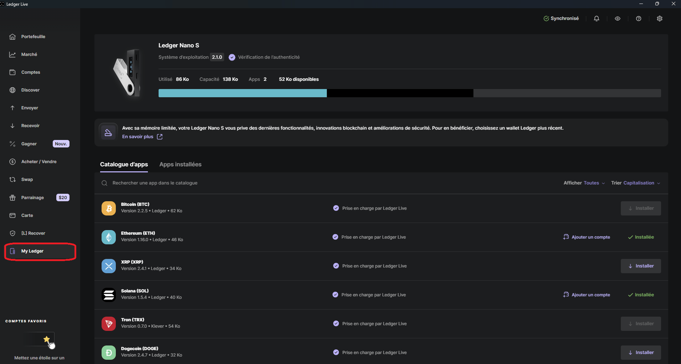Switch to the Catalogue d'apps tab
Screen dimensions: 681x364
[124, 165]
